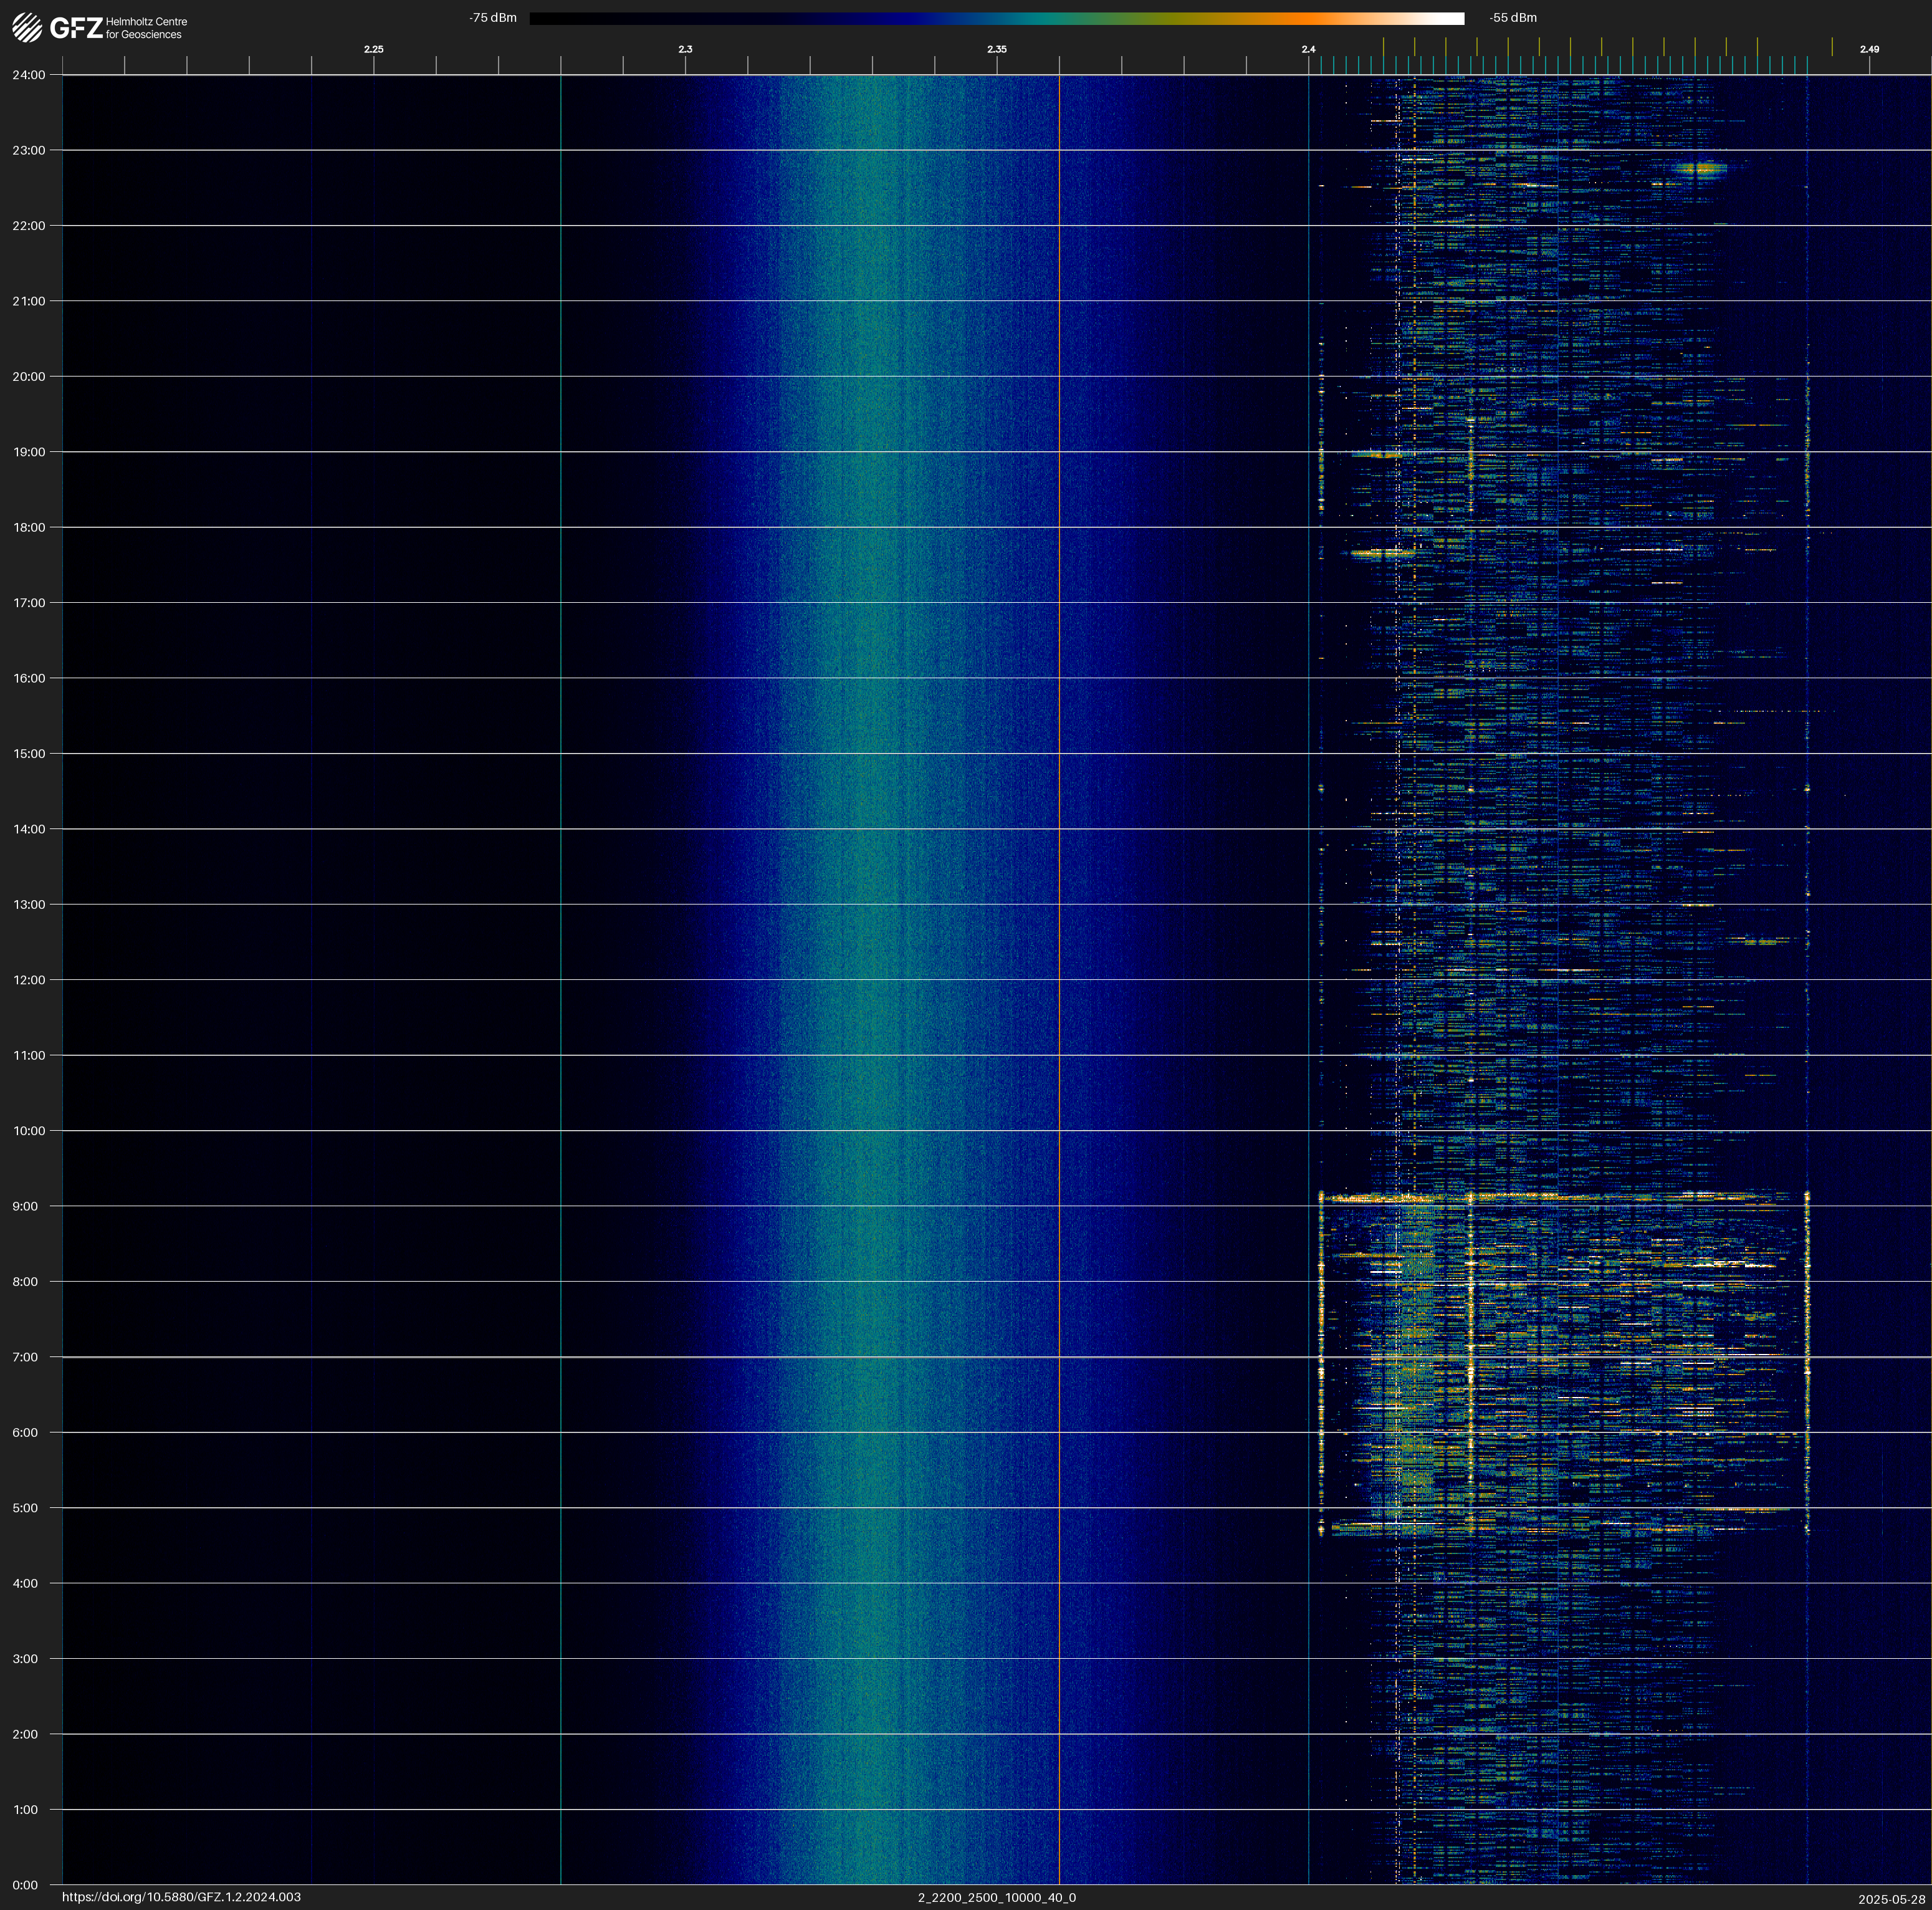Click the 21:00 time axis label
The width and height of the screenshot is (1932, 1910).
point(29,301)
